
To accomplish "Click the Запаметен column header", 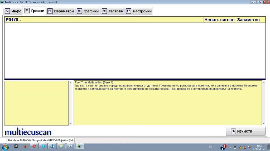I will [x=248, y=20].
